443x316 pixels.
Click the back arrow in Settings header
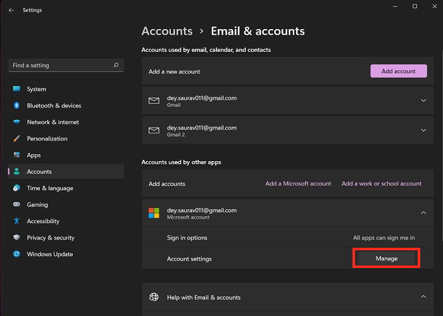pyautogui.click(x=11, y=10)
